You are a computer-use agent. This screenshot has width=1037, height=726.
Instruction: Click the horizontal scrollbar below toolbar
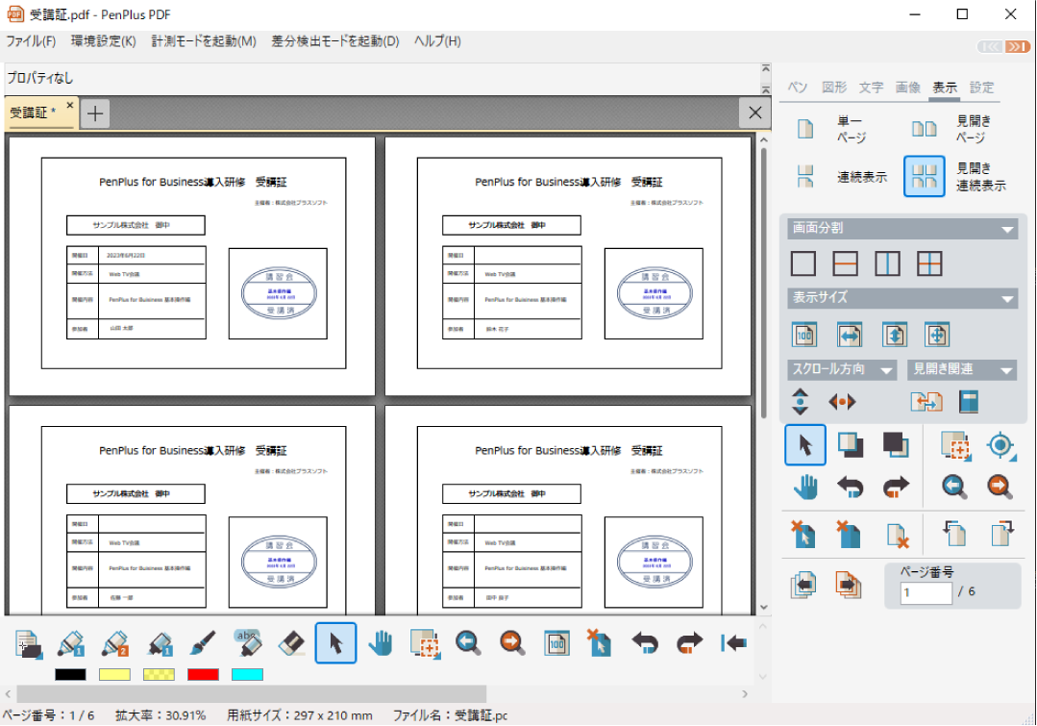coord(251,694)
